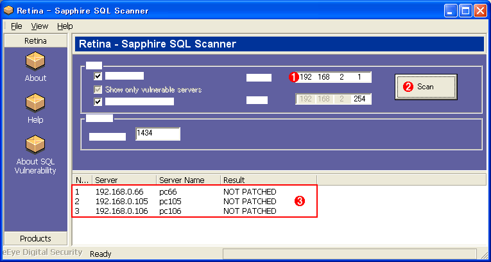Close the Retina scanner window
491x262 pixels.
pos(480,12)
